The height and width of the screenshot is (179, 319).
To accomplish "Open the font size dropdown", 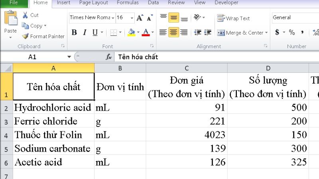I will tap(132, 18).
